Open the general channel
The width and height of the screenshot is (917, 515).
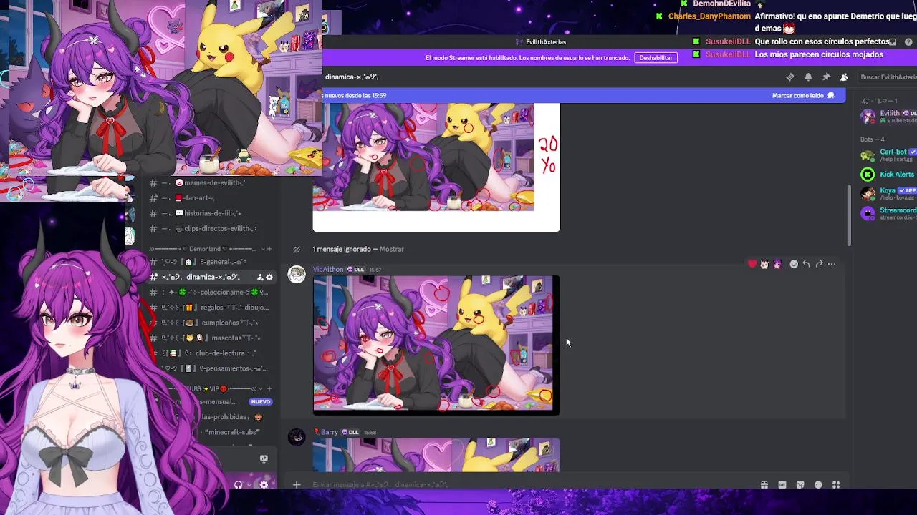210,262
